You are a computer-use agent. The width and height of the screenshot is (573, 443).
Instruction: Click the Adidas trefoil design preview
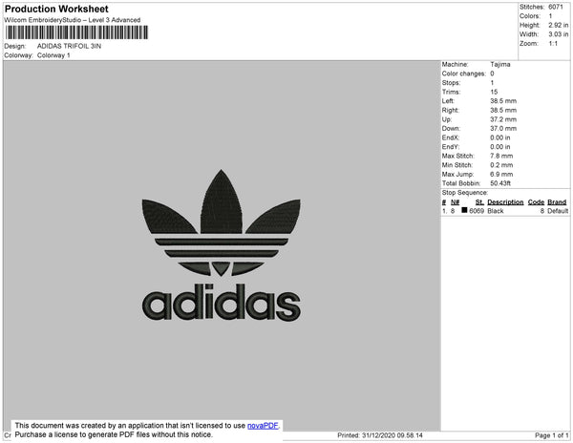[x=222, y=245]
